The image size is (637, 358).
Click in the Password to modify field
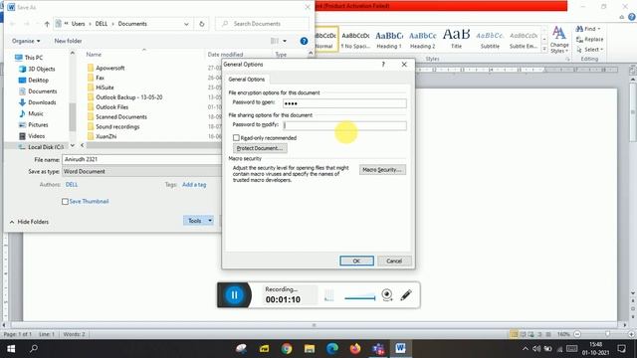344,125
